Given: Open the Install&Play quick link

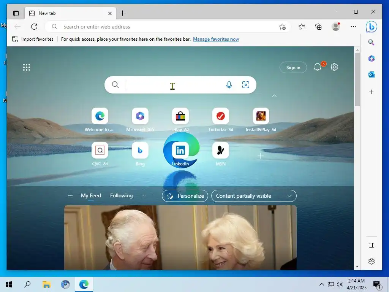Looking at the screenshot, I should pos(261,120).
